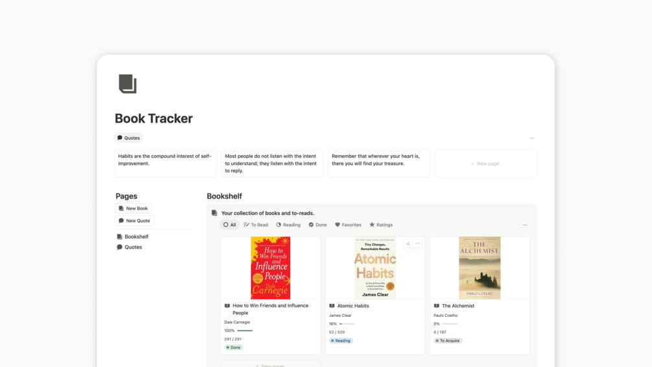Viewport: 652px width, 367px height.
Task: Click the edit pencil on Atomic Habits card
Action: coord(408,244)
